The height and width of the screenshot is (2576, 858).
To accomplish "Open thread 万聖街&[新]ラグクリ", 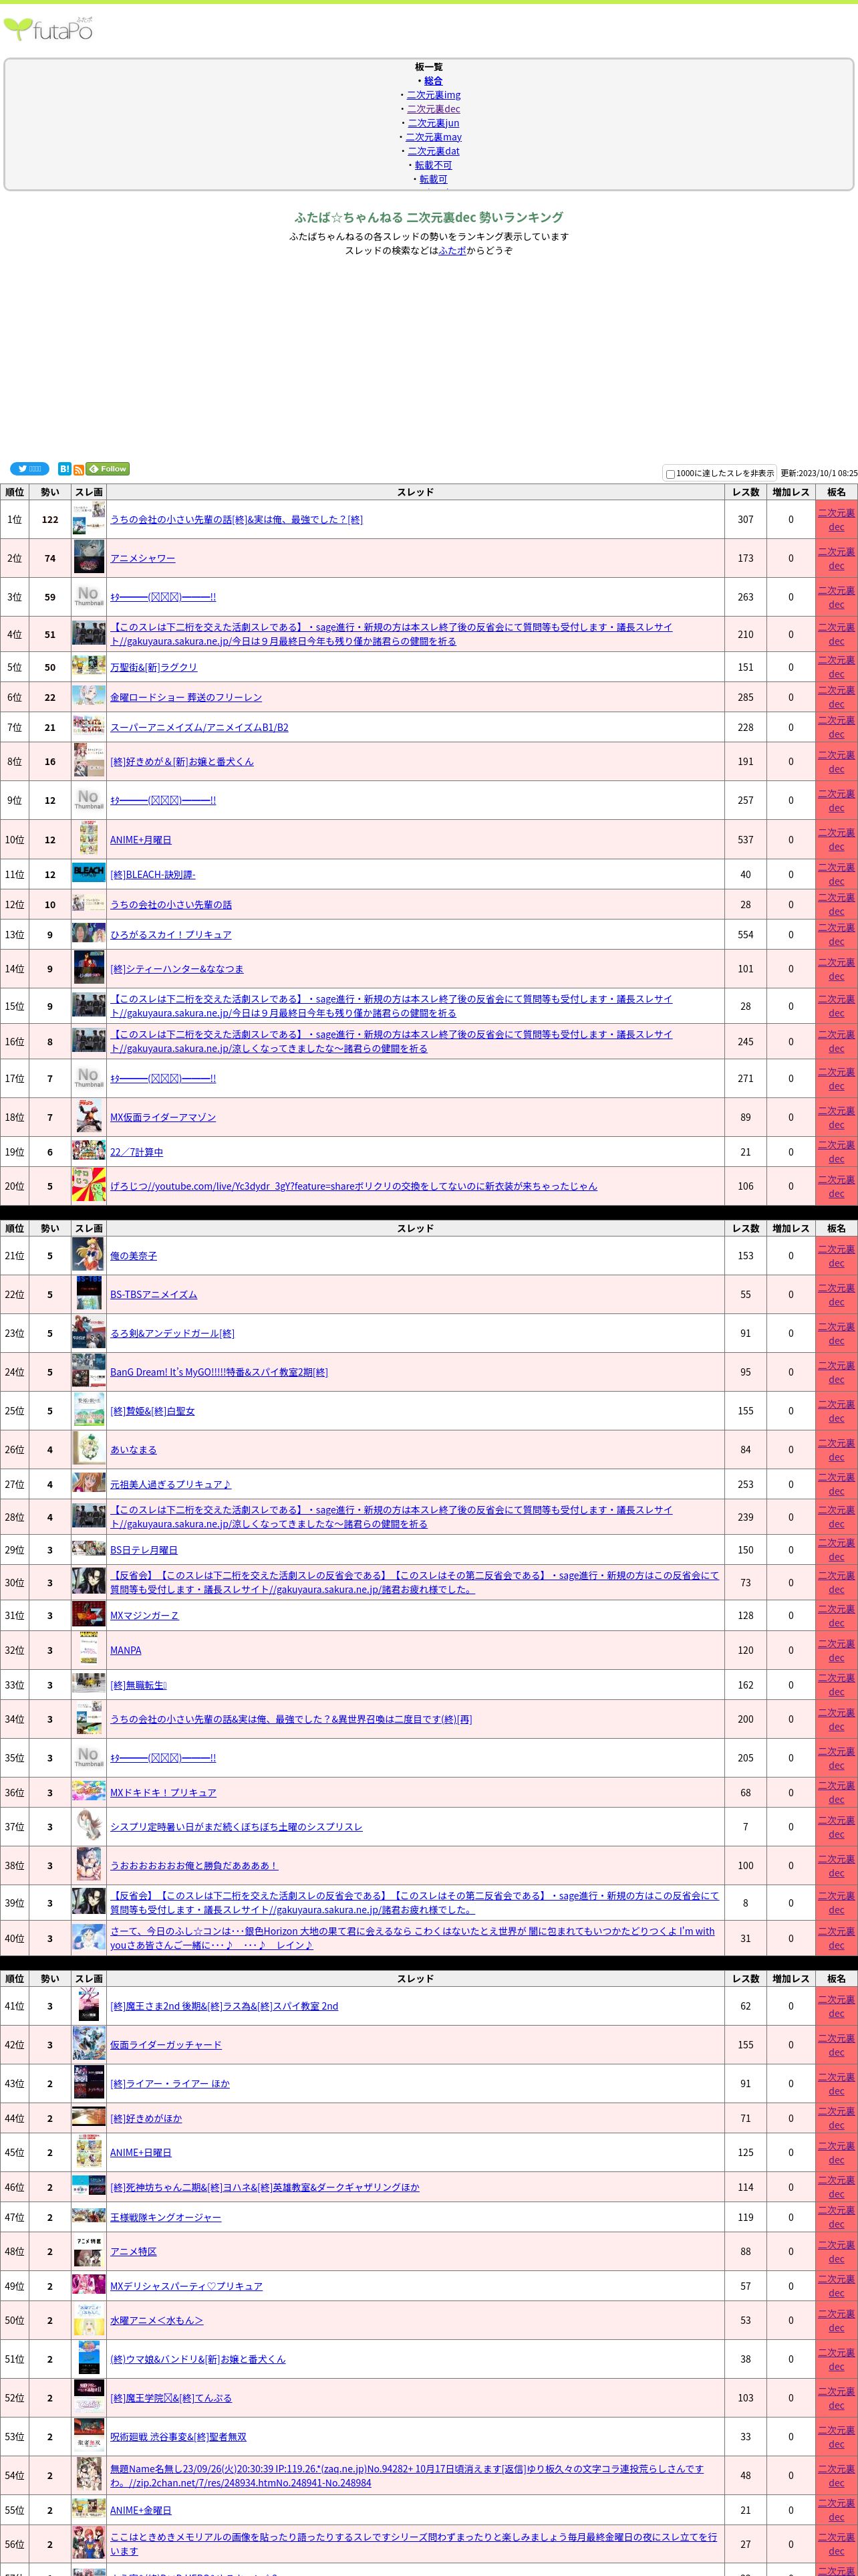I will point(154,667).
